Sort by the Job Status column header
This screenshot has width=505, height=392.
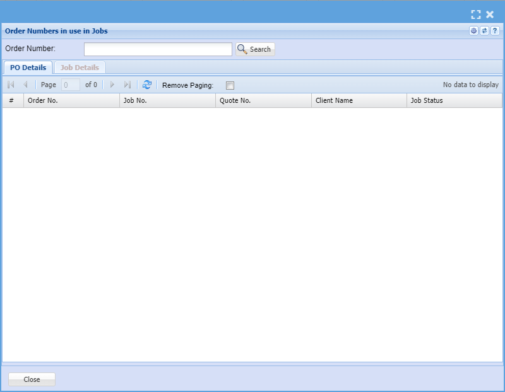coord(454,100)
